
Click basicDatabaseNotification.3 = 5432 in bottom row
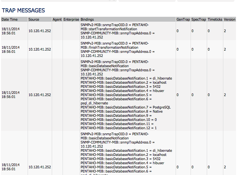click(121, 159)
